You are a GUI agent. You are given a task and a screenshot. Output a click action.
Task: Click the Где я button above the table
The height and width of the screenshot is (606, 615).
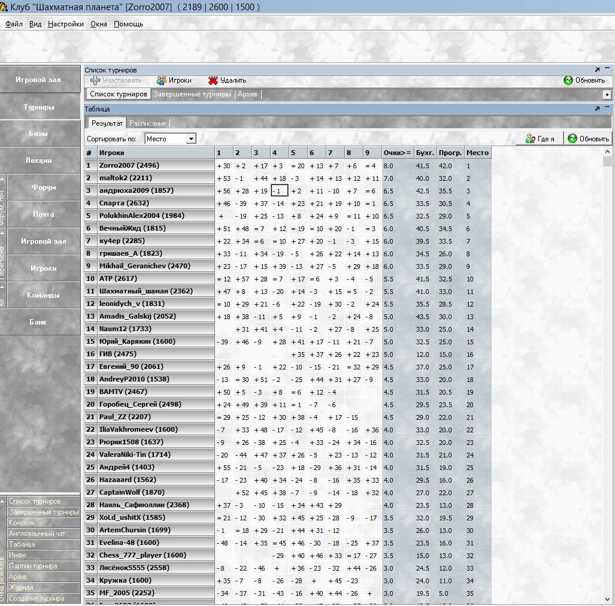tap(540, 139)
